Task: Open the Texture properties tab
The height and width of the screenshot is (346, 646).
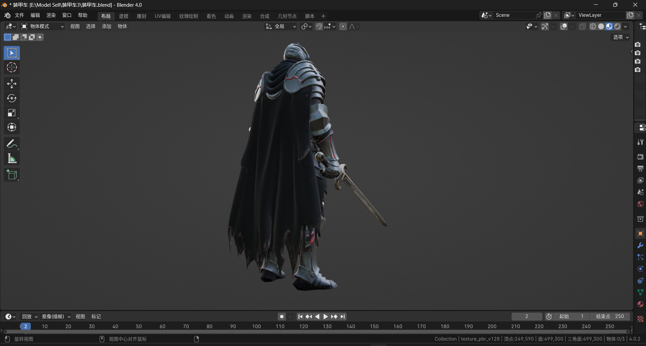Action: click(x=640, y=319)
